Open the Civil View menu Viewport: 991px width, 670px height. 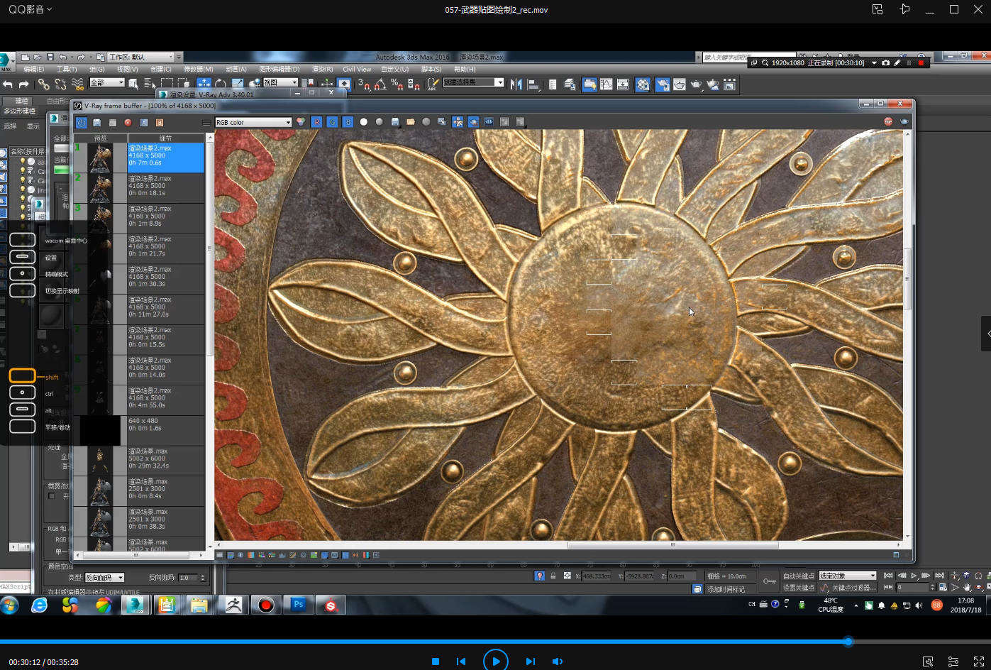pyautogui.click(x=357, y=70)
